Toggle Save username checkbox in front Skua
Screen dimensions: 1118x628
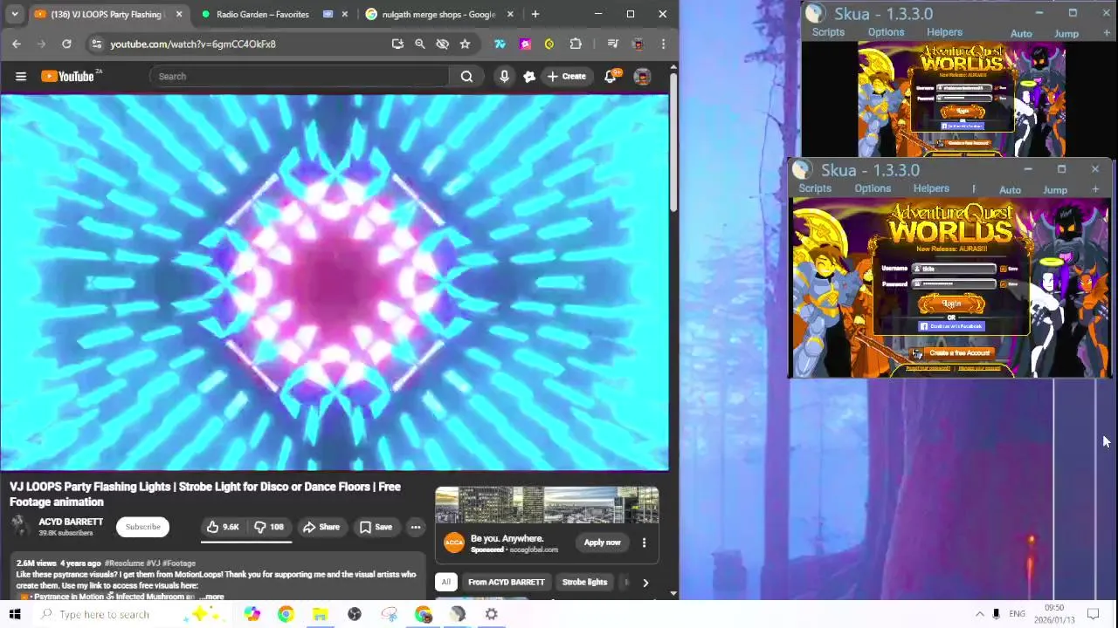coord(1003,269)
